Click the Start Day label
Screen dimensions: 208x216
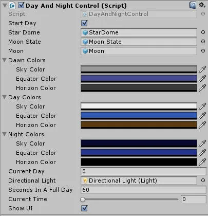pyautogui.click(x=22, y=23)
